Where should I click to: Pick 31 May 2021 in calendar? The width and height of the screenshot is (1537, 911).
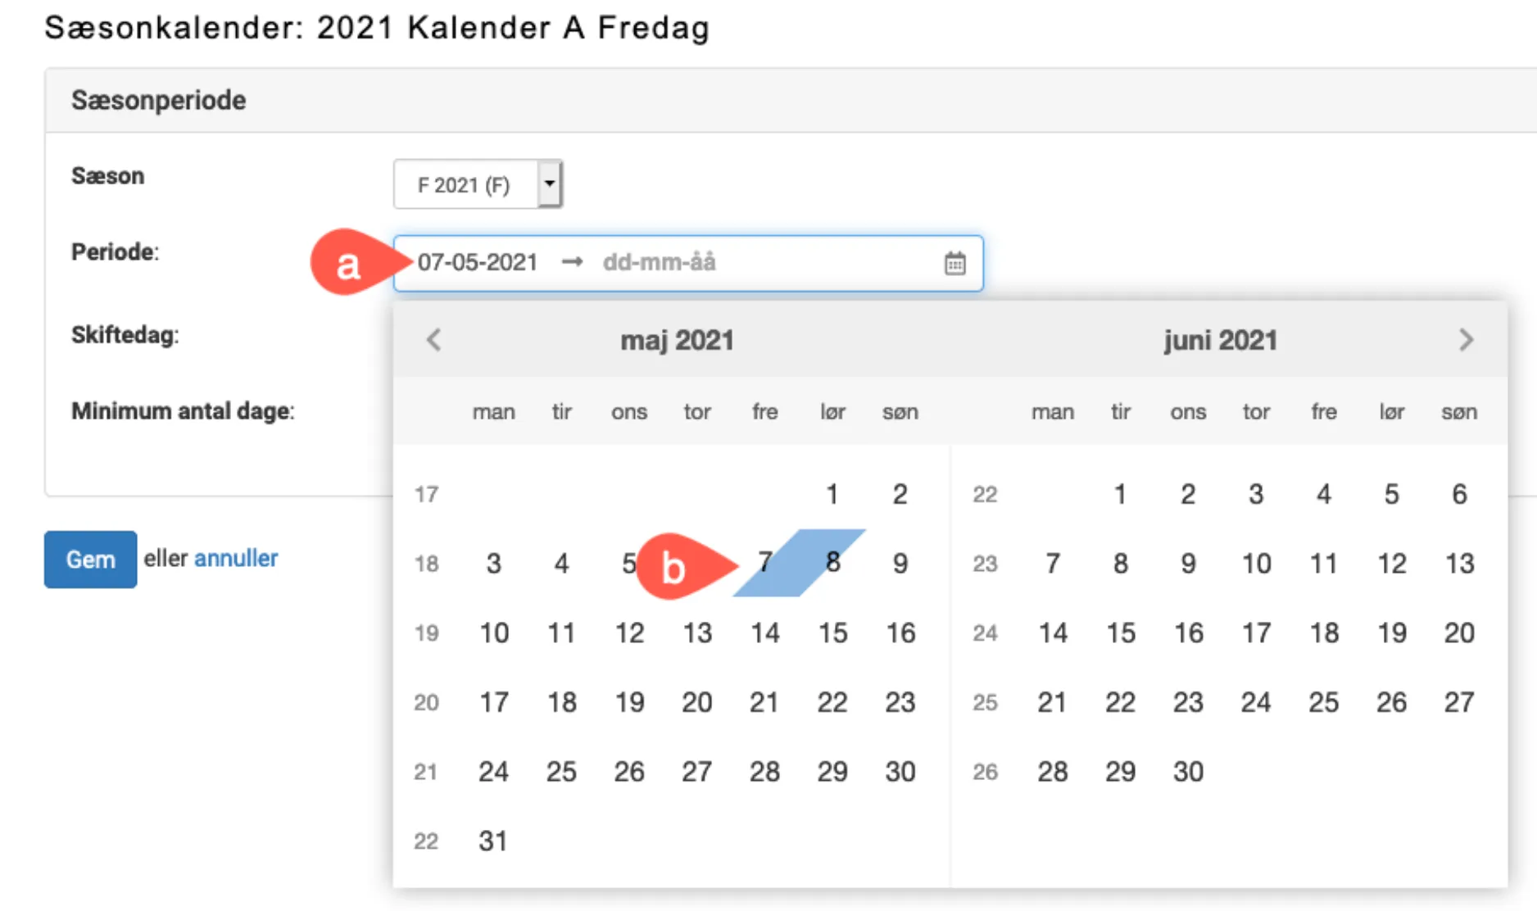(x=493, y=841)
